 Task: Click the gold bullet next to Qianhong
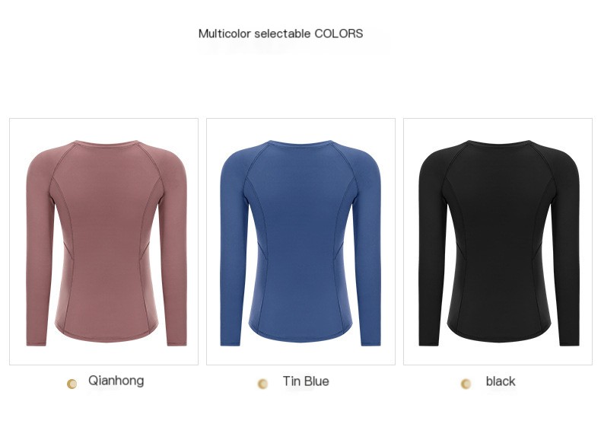coord(72,384)
